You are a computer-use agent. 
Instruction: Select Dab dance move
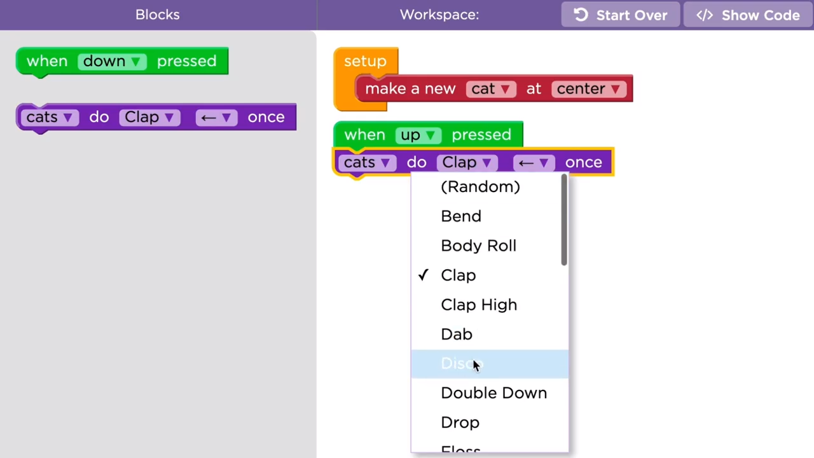pos(457,335)
